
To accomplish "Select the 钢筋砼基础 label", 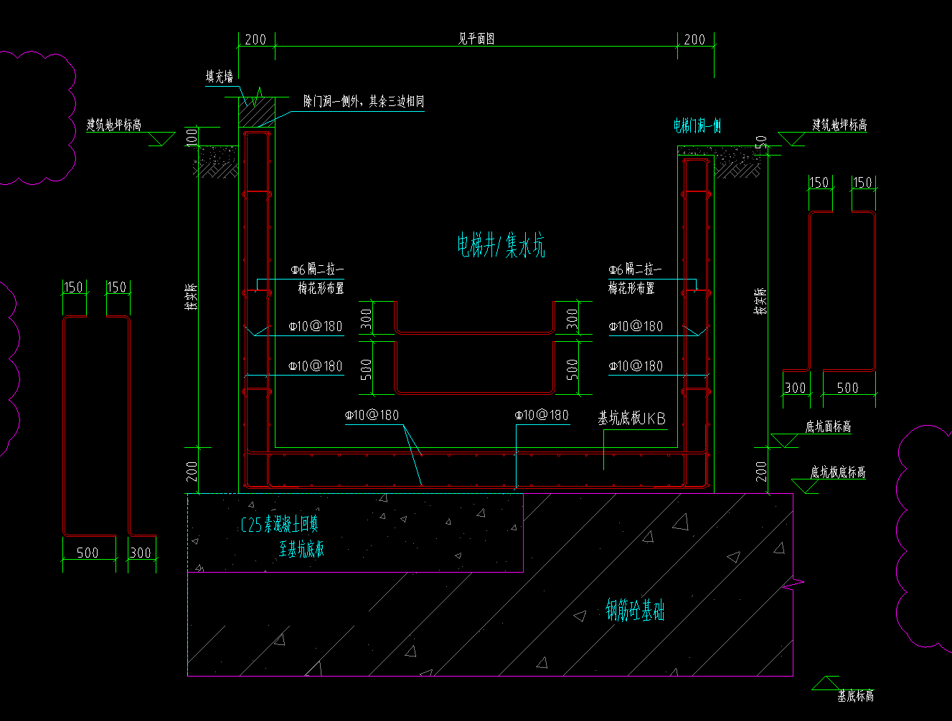I will 635,610.
